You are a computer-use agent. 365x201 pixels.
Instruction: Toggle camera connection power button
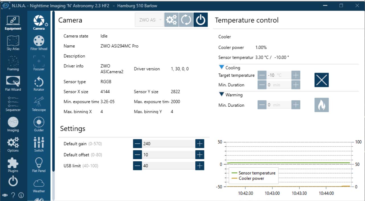[x=200, y=20]
